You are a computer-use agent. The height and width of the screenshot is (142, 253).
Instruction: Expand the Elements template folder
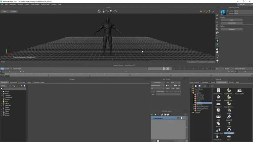pyautogui.click(x=194, y=105)
